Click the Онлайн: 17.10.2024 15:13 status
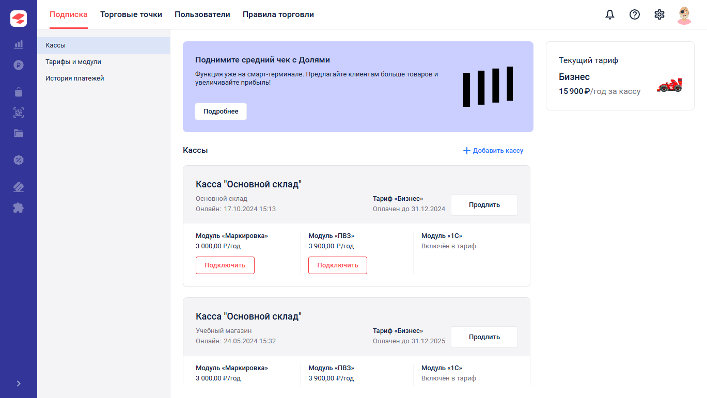 [x=235, y=209]
